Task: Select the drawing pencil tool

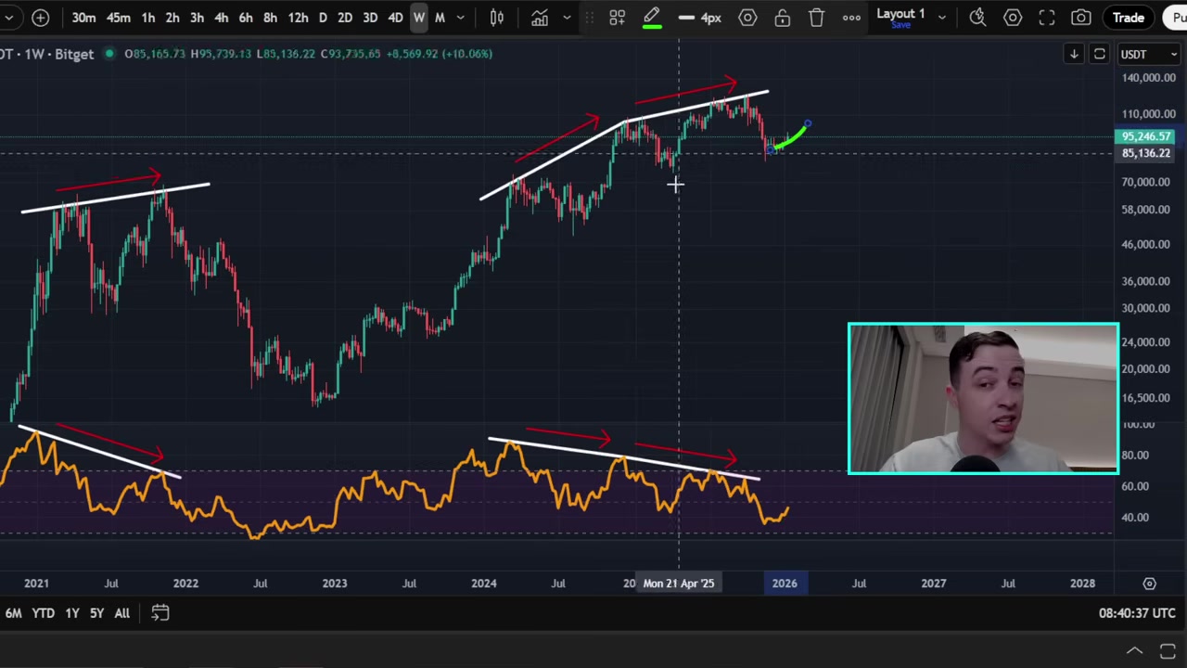Action: tap(652, 17)
